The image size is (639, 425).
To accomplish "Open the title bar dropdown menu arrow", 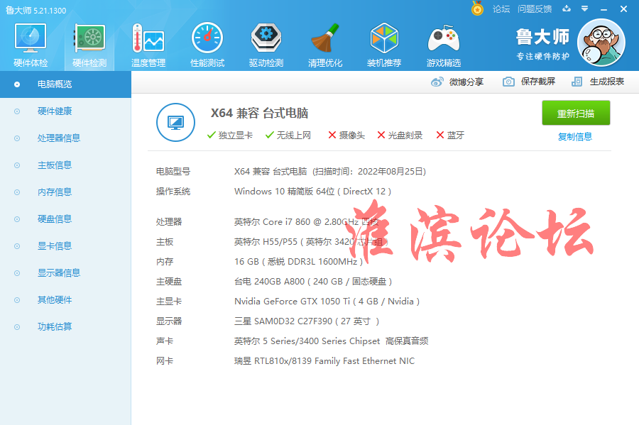I will click(584, 9).
